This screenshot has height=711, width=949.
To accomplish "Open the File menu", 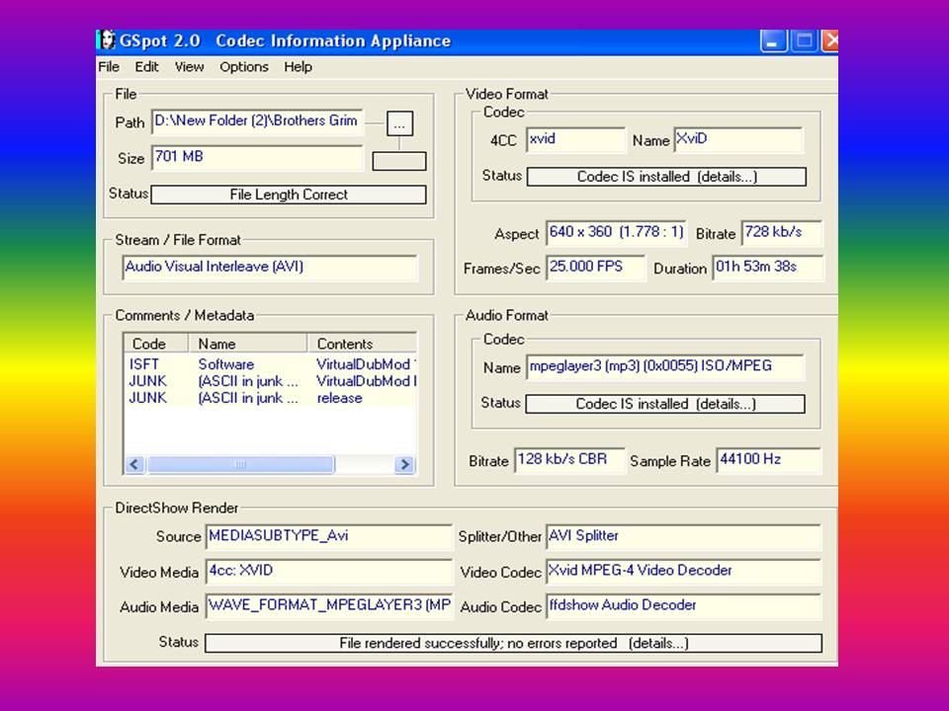I will point(109,66).
